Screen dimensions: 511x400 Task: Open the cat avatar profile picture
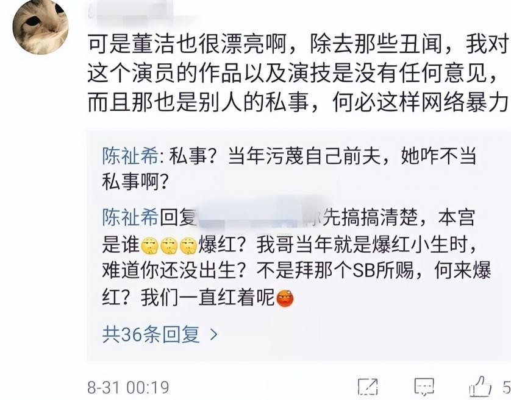[40, 27]
